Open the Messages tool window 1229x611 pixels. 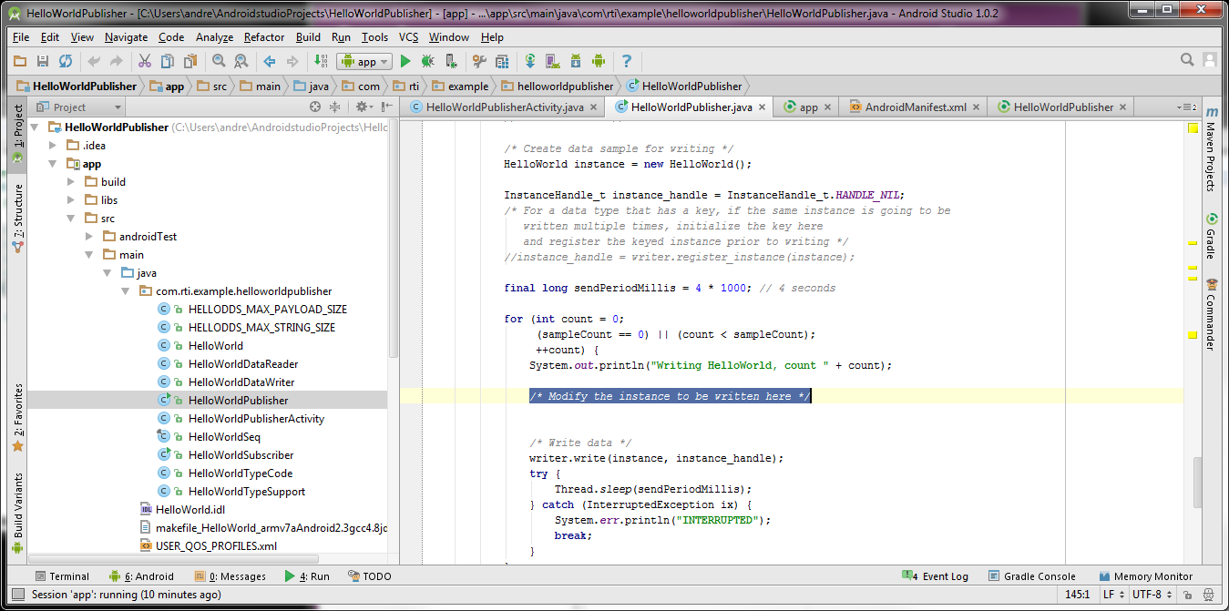tap(230, 576)
